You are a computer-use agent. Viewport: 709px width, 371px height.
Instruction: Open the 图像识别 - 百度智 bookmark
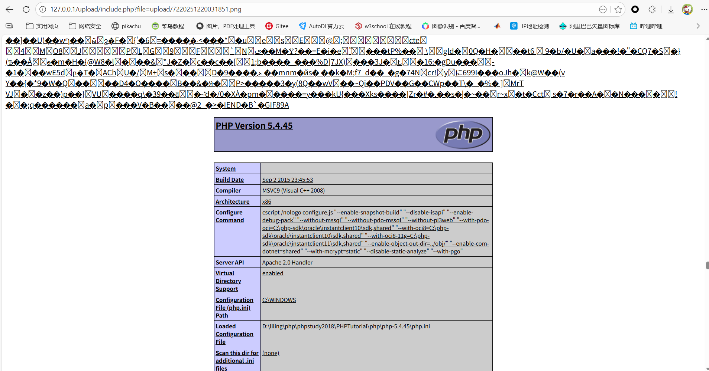coord(451,26)
